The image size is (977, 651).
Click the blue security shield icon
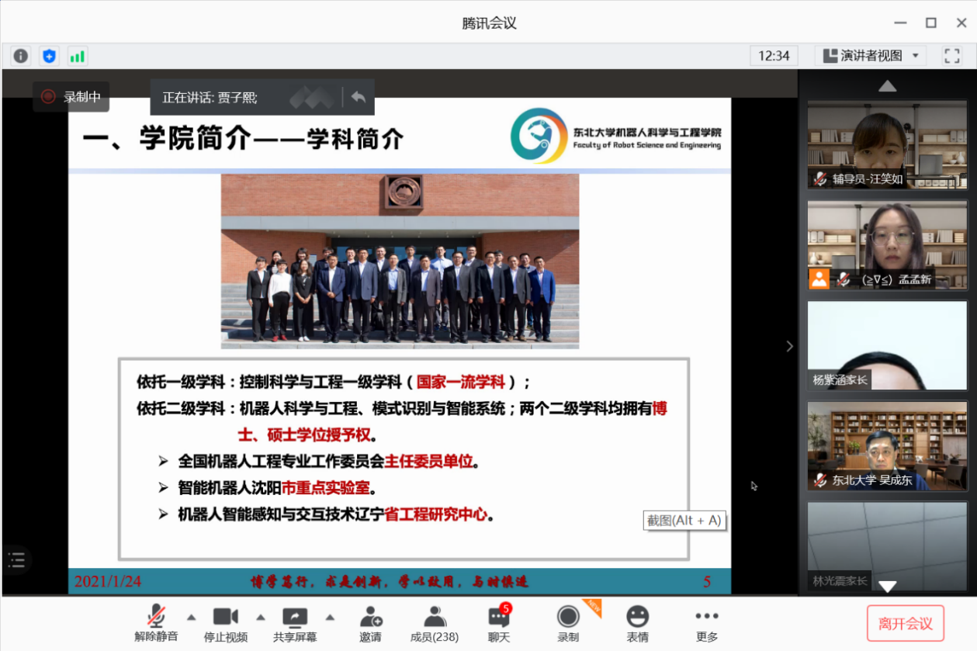49,56
